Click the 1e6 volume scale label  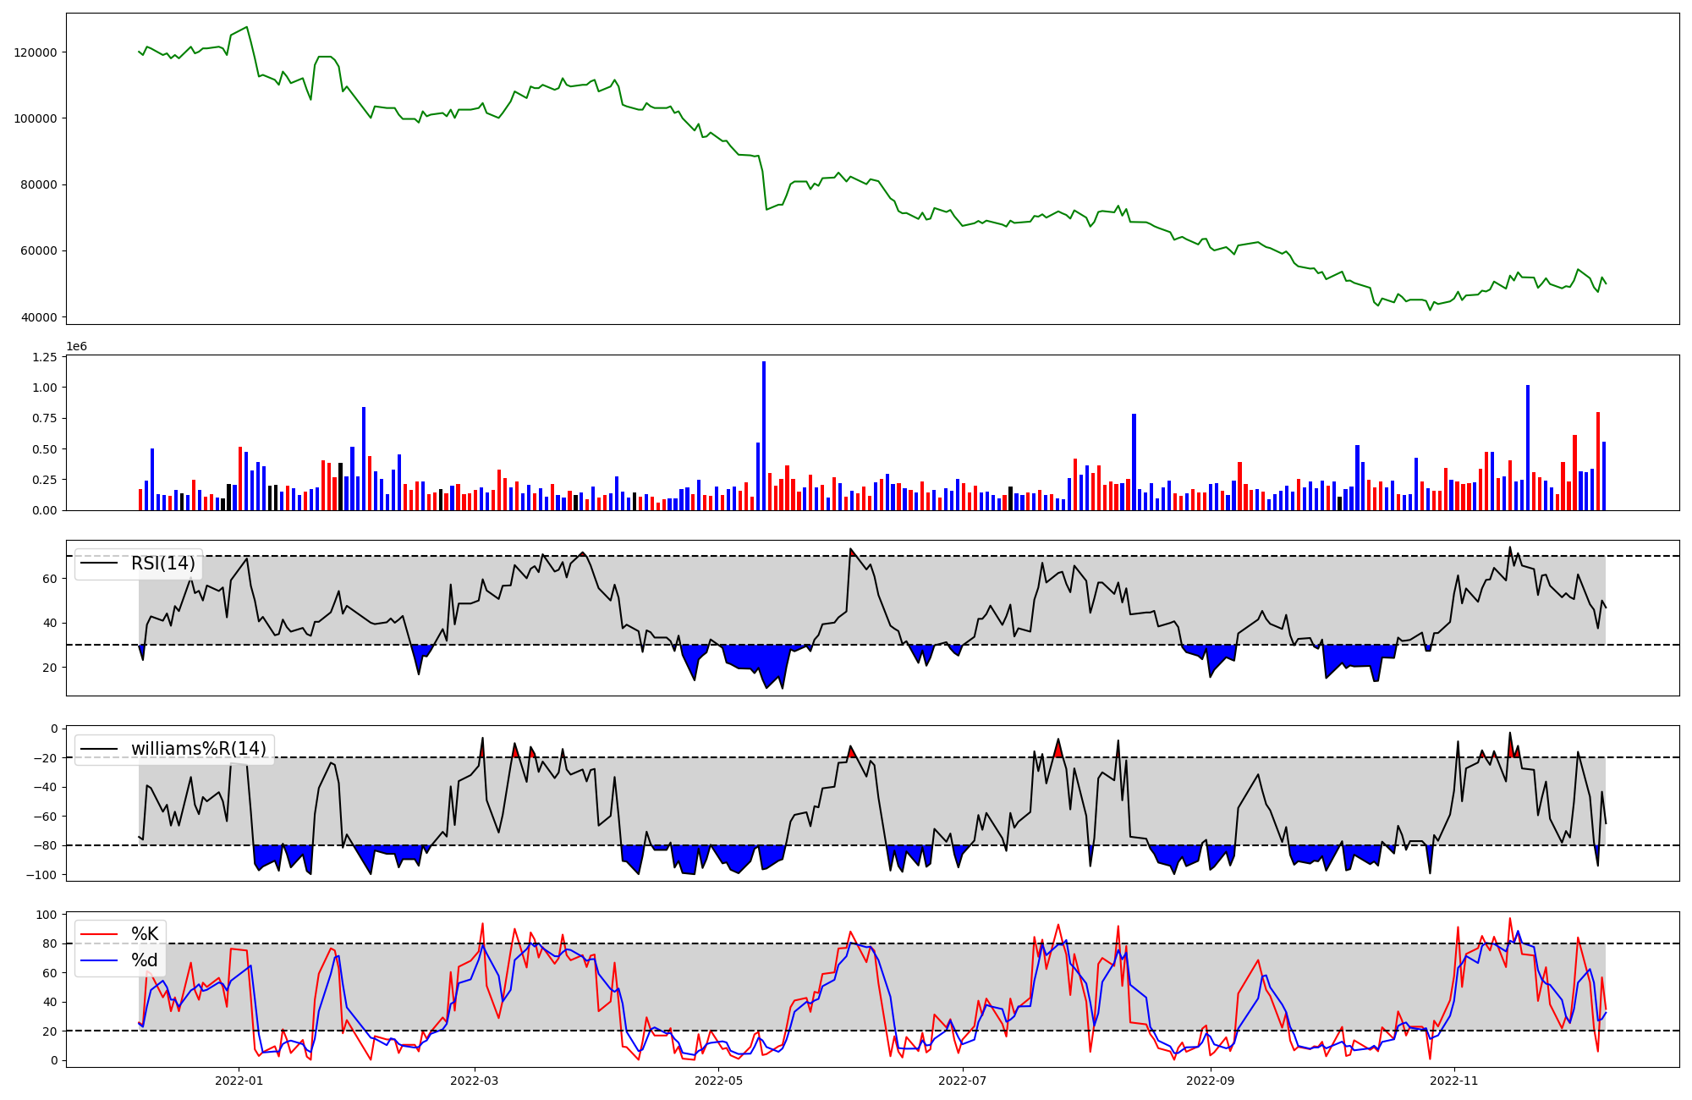pos(76,347)
